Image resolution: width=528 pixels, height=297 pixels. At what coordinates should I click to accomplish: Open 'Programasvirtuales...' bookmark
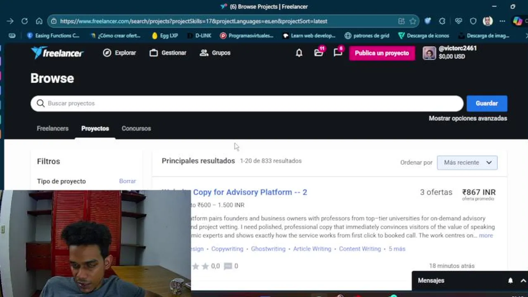[246, 35]
